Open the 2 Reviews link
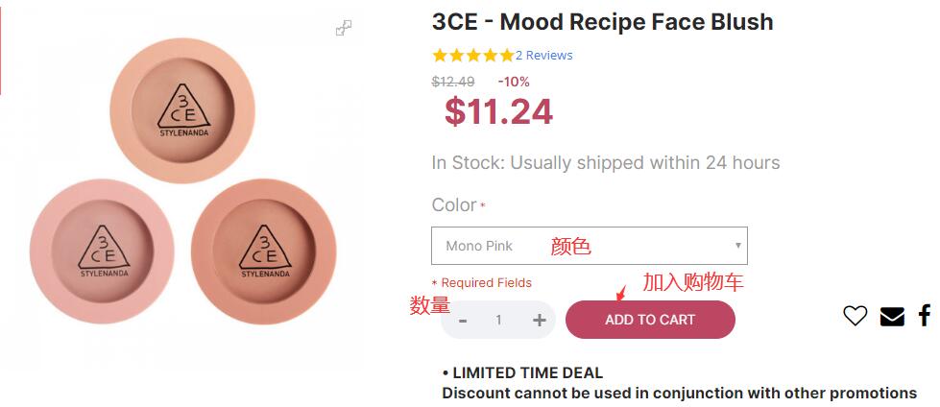The width and height of the screenshot is (940, 407). tap(544, 56)
